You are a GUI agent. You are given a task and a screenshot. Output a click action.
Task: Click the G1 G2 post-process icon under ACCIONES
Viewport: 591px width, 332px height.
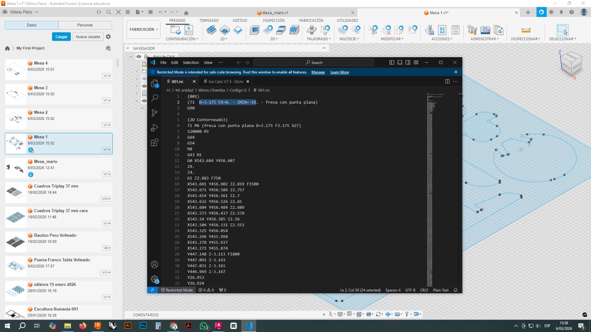(x=442, y=30)
